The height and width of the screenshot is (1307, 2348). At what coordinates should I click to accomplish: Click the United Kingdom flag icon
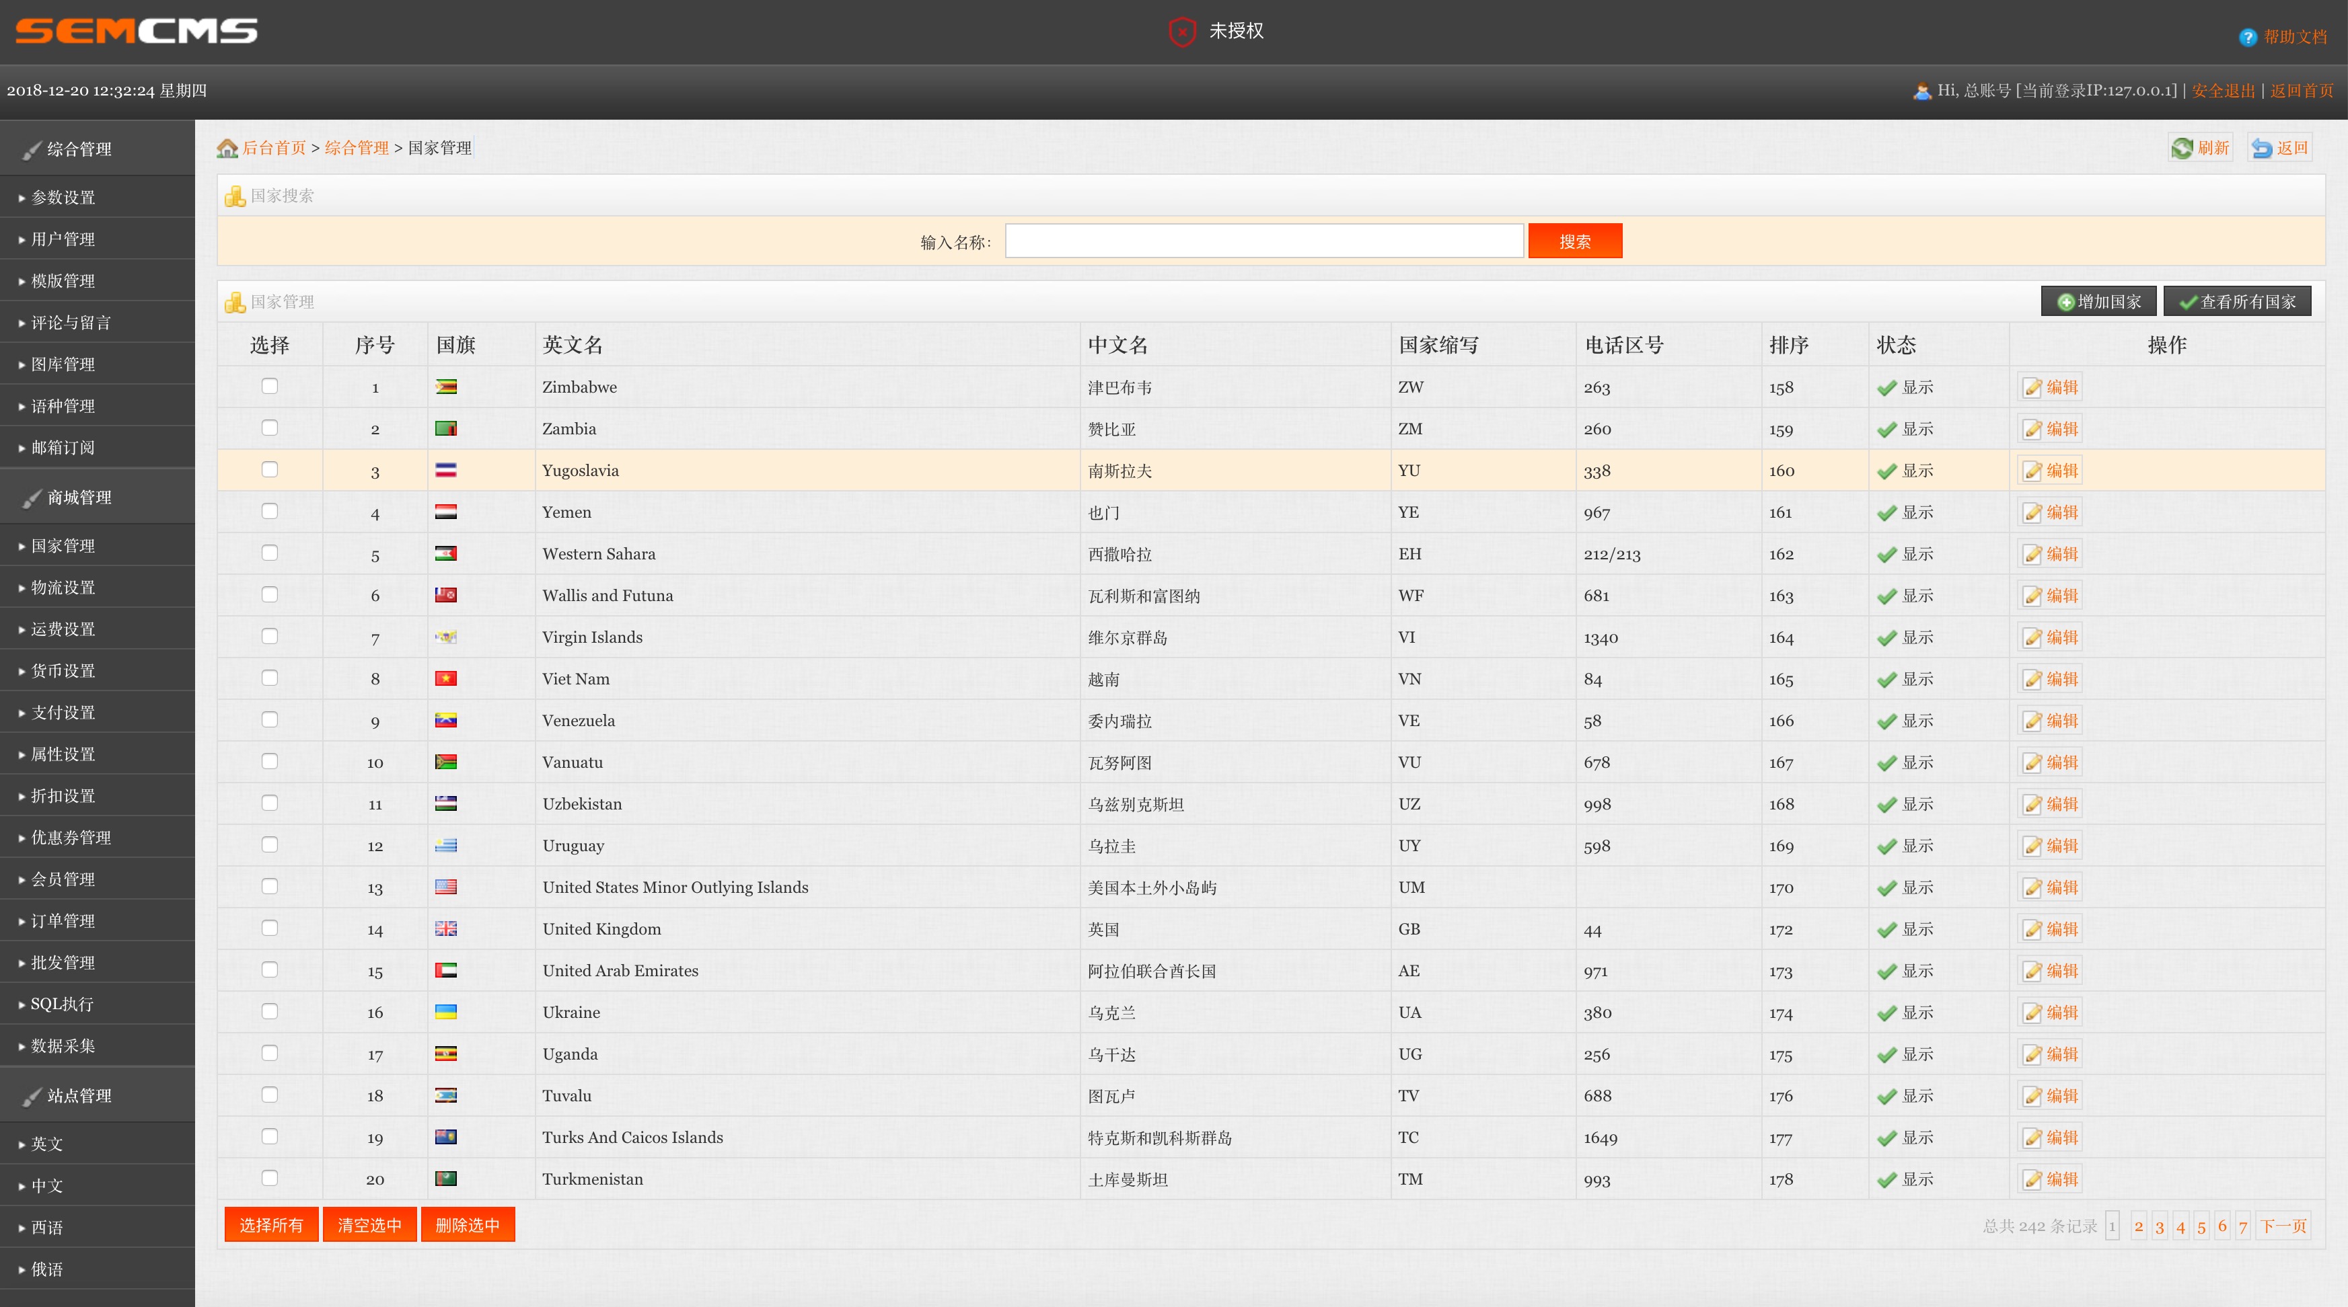point(446,929)
